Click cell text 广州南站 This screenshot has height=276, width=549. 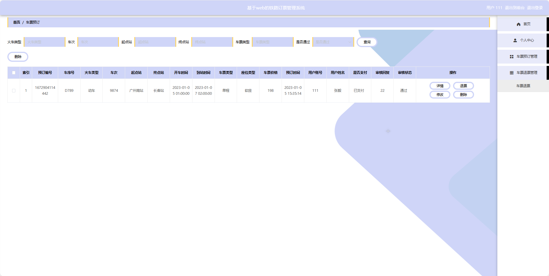136,91
